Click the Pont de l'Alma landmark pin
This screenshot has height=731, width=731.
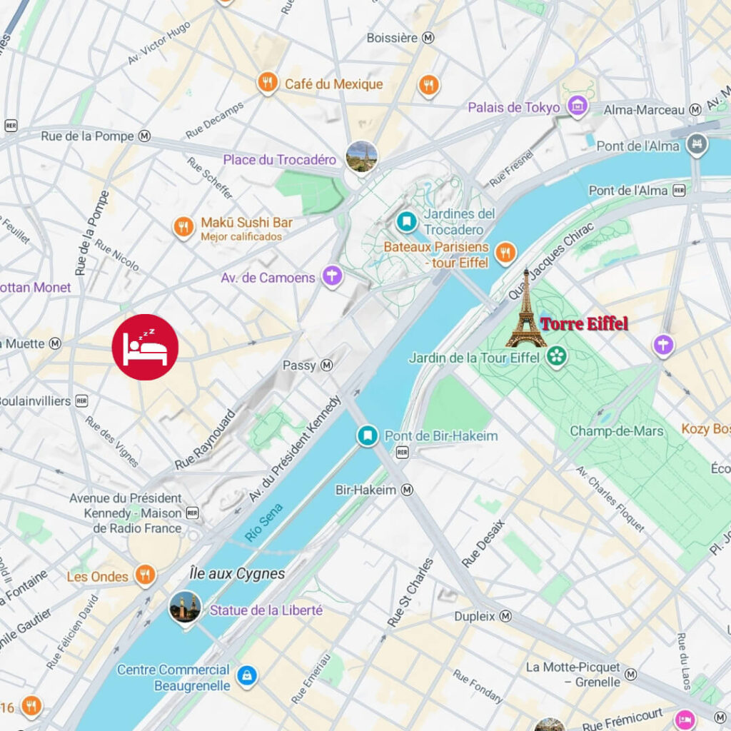(697, 145)
